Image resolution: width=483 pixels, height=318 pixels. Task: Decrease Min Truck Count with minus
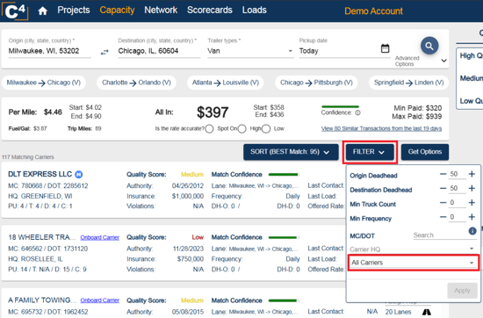(x=443, y=202)
